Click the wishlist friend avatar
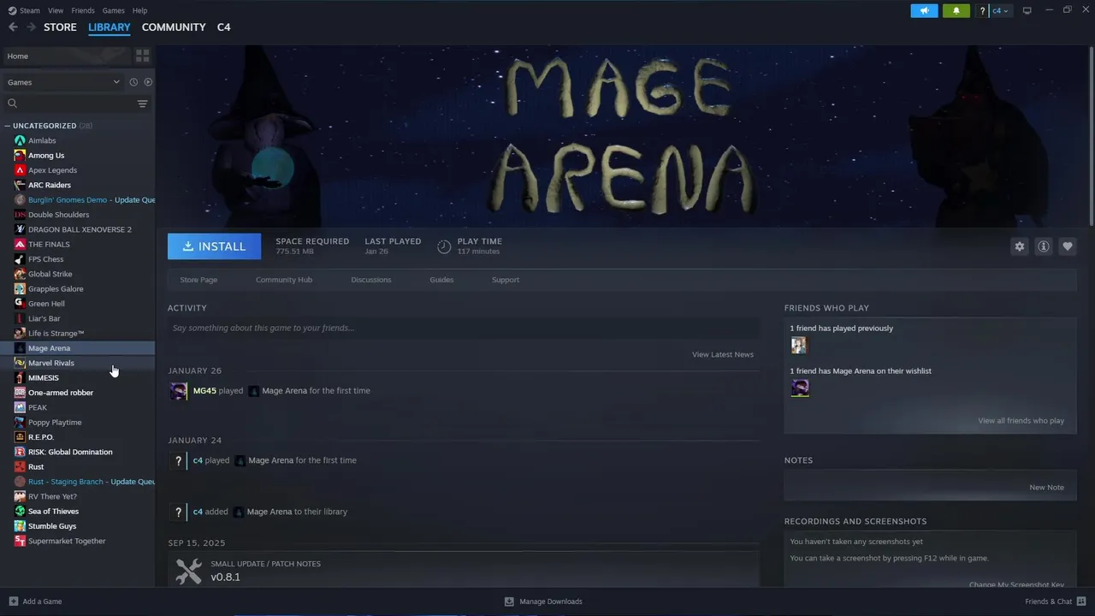Viewport: 1095px width, 616px height. tap(799, 388)
